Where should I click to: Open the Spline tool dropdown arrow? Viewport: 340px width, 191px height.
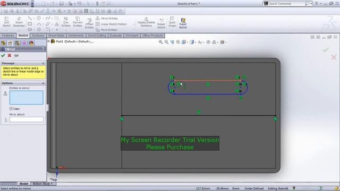pos(52,19)
